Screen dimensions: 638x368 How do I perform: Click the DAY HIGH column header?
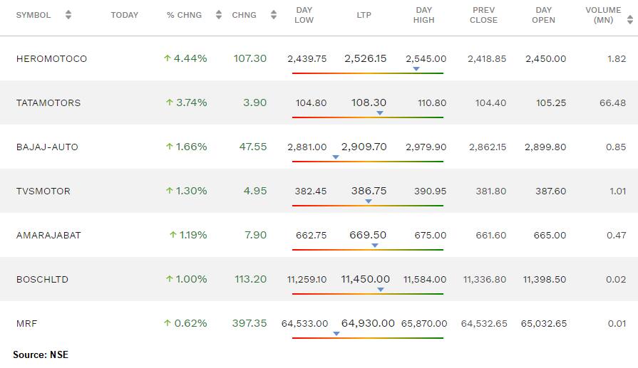click(x=424, y=15)
